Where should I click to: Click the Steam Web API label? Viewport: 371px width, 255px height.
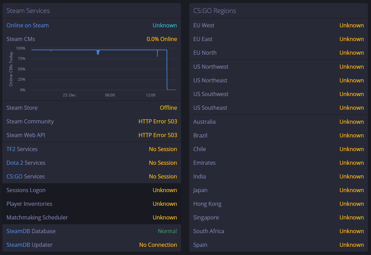coord(26,135)
